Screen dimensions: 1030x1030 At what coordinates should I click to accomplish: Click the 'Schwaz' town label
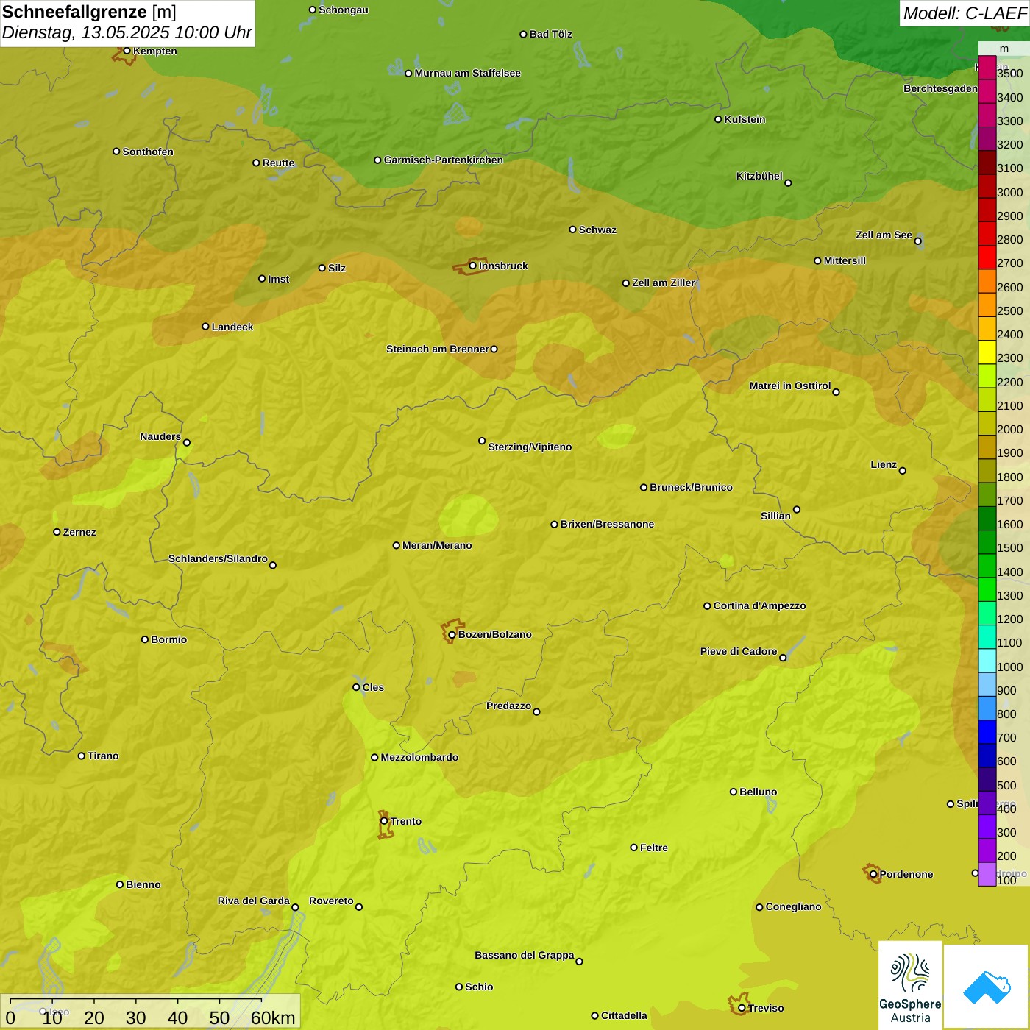tap(597, 230)
